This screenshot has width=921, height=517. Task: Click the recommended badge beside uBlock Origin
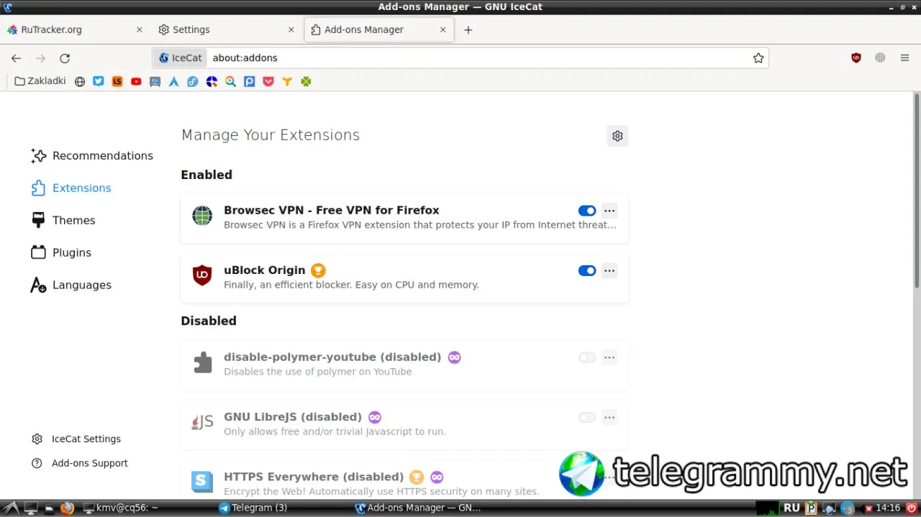pyautogui.click(x=318, y=270)
